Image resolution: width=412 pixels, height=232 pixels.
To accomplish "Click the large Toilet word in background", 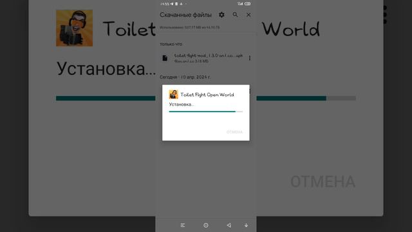I will point(129,28).
